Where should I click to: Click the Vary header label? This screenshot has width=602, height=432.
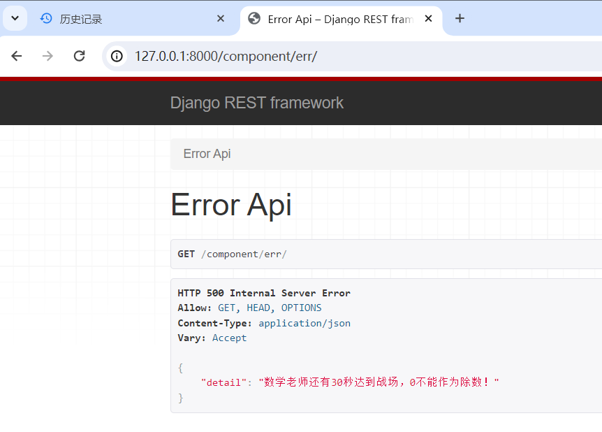click(191, 338)
